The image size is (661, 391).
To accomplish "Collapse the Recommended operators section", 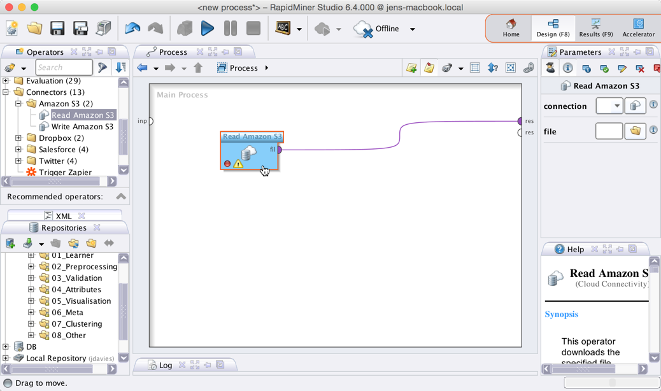I will tap(120, 197).
